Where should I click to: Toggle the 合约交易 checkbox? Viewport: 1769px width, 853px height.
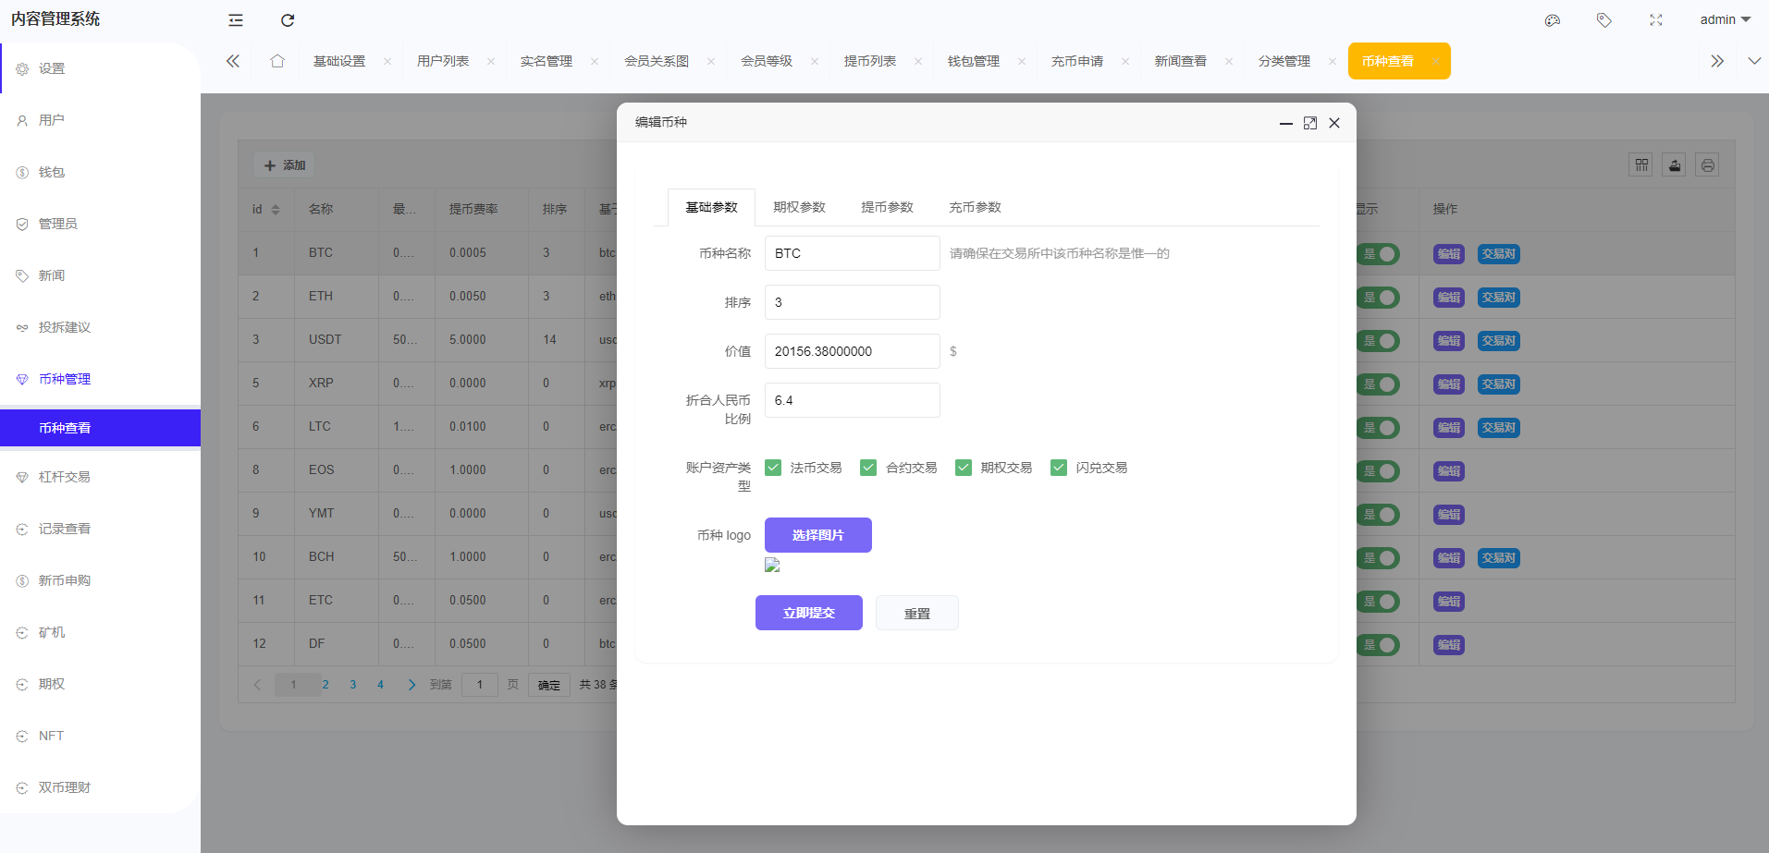pyautogui.click(x=868, y=468)
